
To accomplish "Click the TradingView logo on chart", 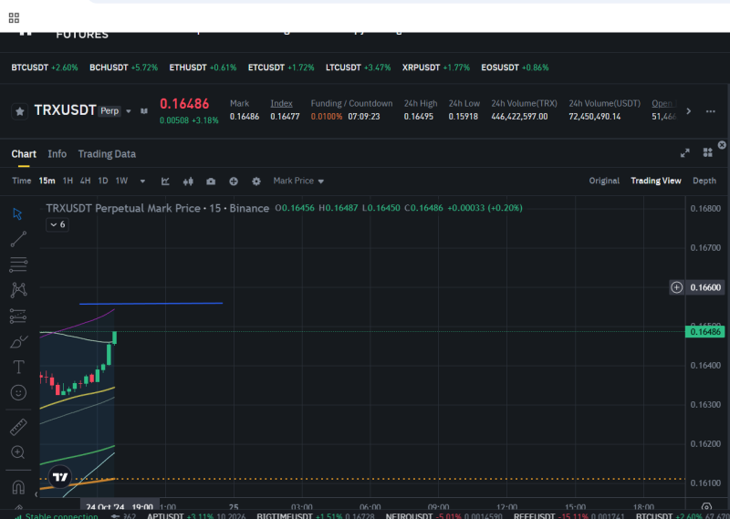I will 60,477.
